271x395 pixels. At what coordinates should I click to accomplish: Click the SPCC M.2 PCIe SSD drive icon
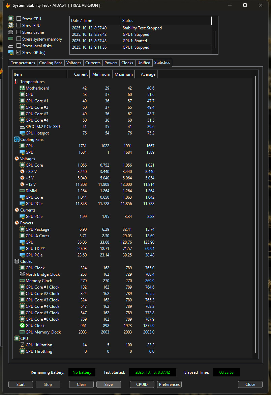[22, 127]
